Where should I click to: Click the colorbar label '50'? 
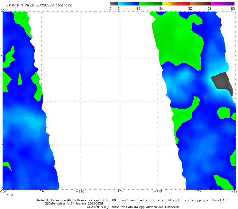[190, 8]
